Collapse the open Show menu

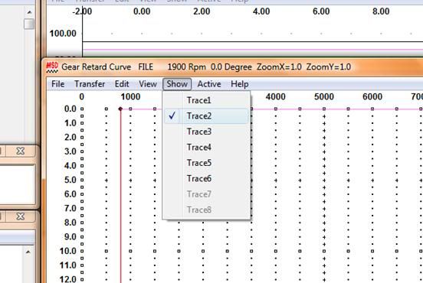click(x=177, y=84)
